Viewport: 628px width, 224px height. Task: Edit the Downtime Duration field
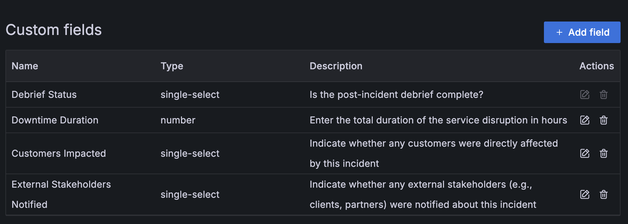(x=584, y=120)
